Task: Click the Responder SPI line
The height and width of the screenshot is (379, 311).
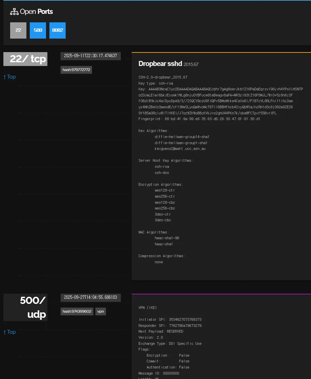Action: (170, 326)
